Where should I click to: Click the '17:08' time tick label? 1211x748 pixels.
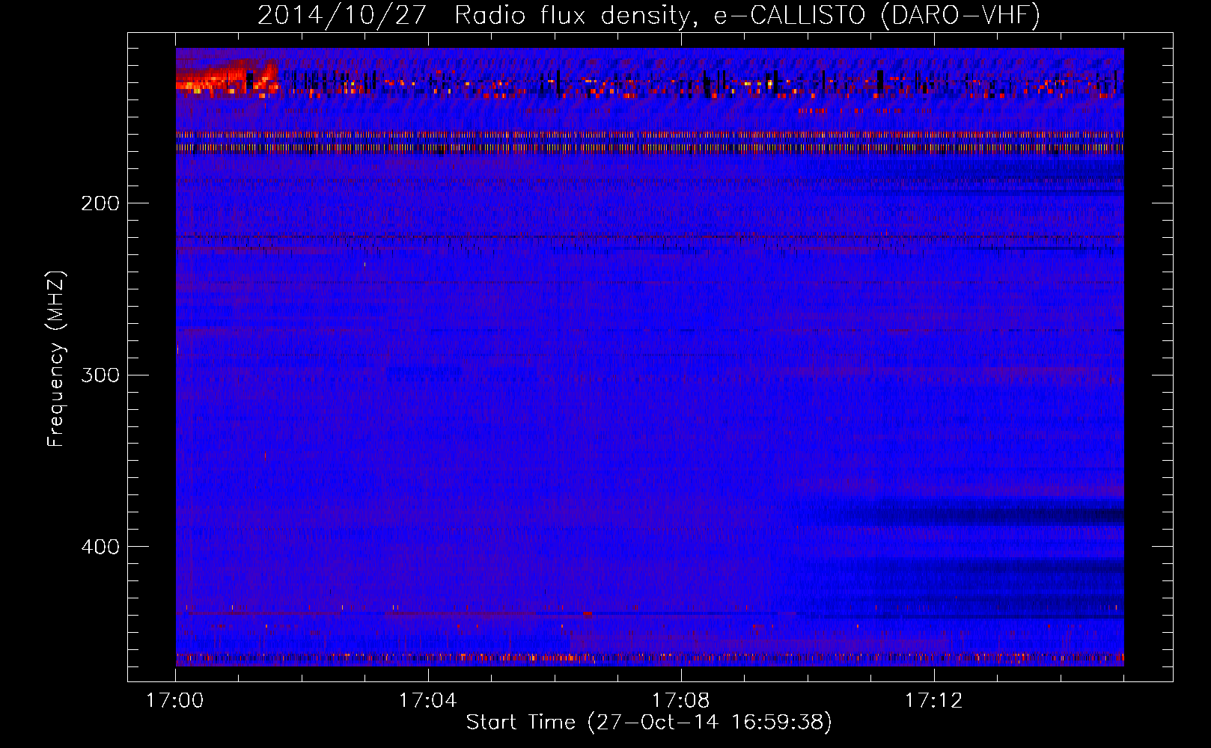point(680,700)
